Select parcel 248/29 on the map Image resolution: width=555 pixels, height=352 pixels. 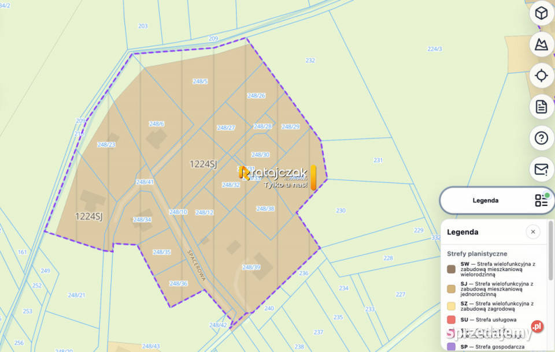[291, 126]
